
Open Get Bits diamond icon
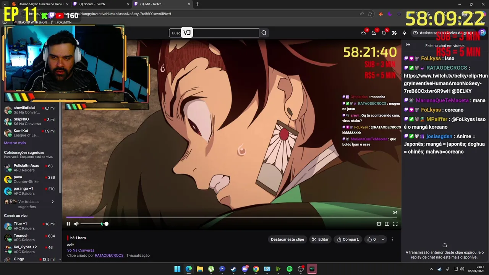[405, 33]
